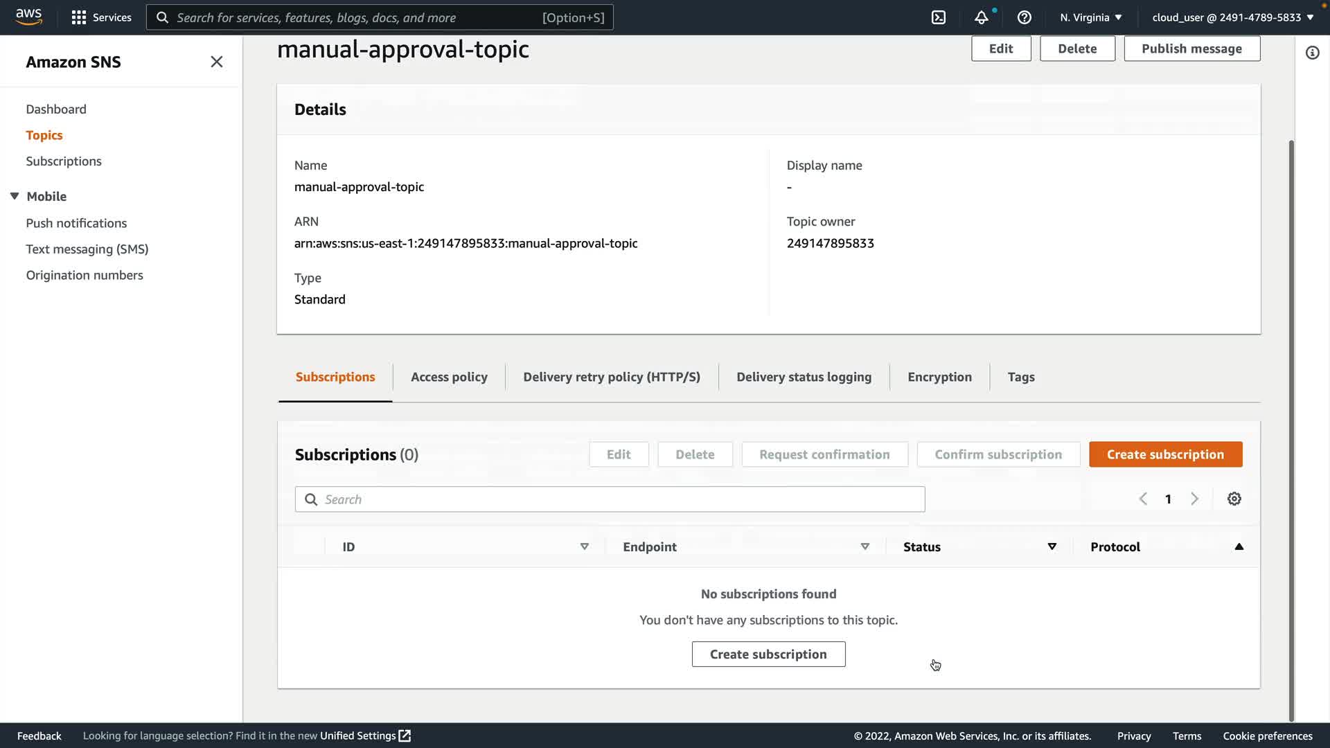Open table preferences gear icon
Image resolution: width=1330 pixels, height=748 pixels.
[1234, 499]
